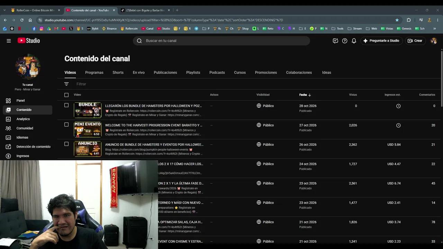This screenshot has height=249, width=443.
Task: Open the notifications bell
Action: click(354, 41)
